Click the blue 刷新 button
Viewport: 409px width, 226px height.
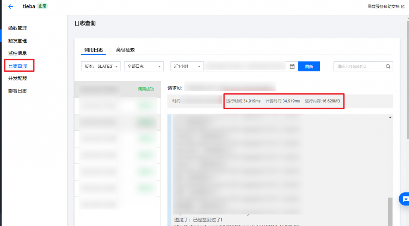pyautogui.click(x=309, y=67)
